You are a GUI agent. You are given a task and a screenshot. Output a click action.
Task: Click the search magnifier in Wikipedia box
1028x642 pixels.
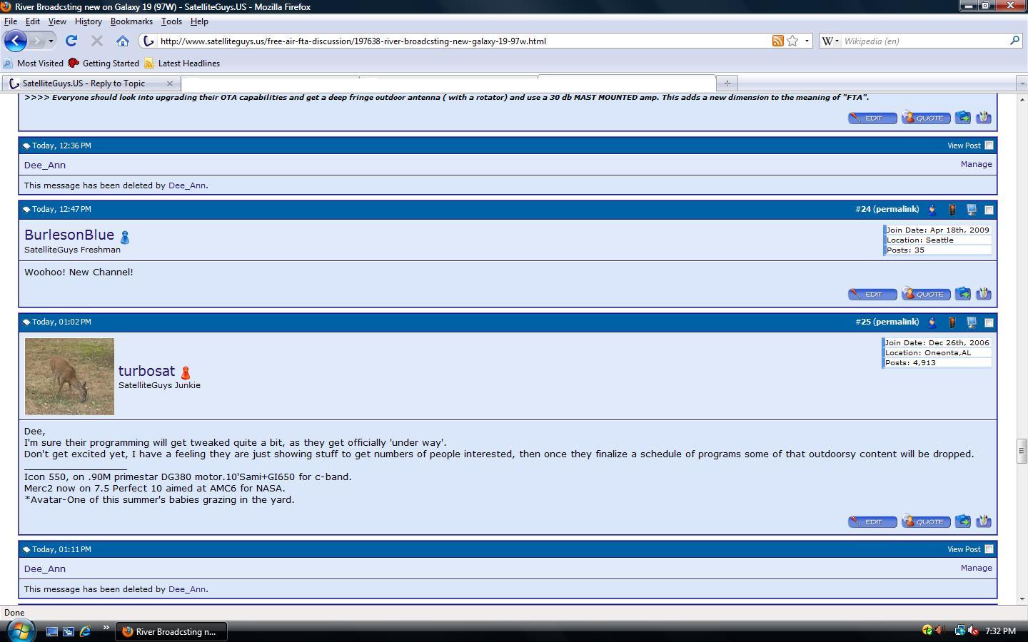[x=1014, y=41]
